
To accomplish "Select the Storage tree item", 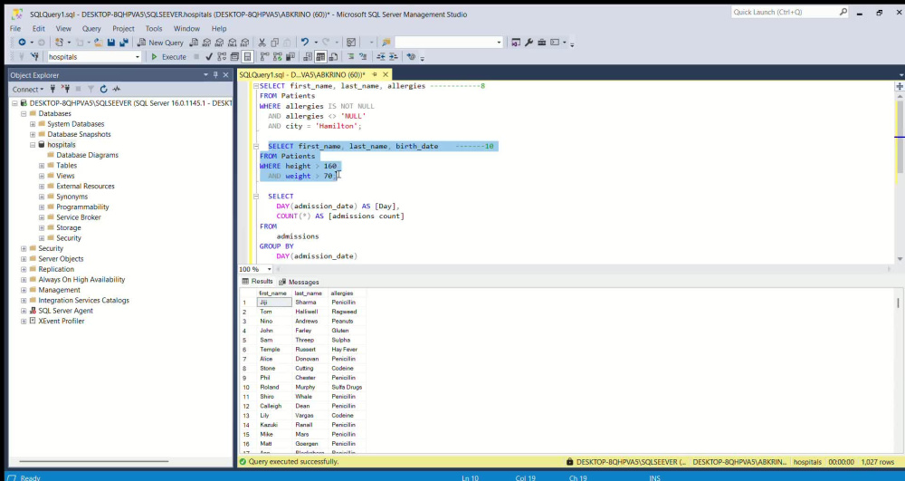I will click(68, 227).
